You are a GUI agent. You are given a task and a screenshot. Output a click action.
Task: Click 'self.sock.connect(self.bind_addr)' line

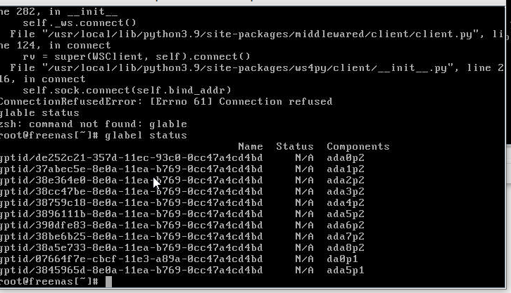coord(127,90)
